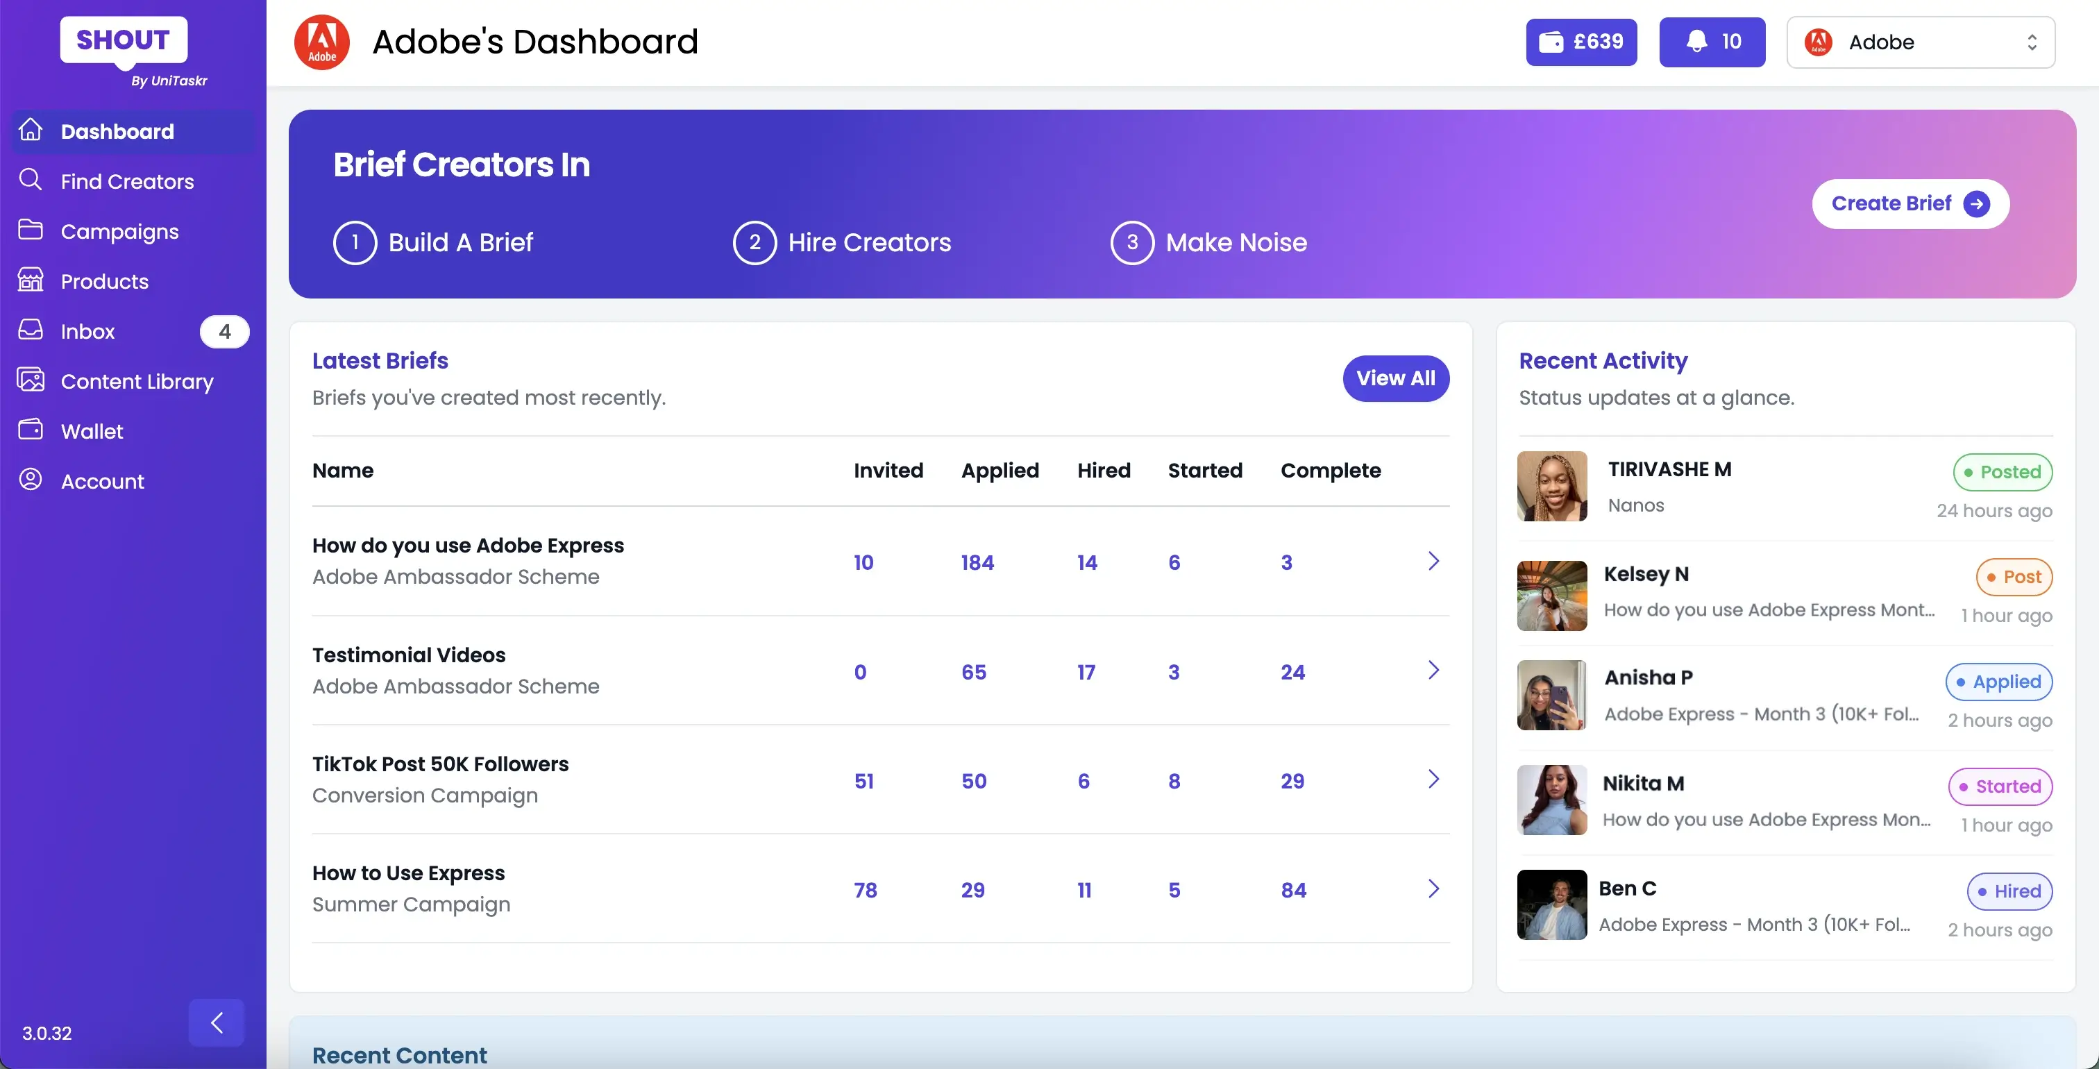Open the Inbox menu item
Viewport: 2099px width, 1069px height.
88,332
